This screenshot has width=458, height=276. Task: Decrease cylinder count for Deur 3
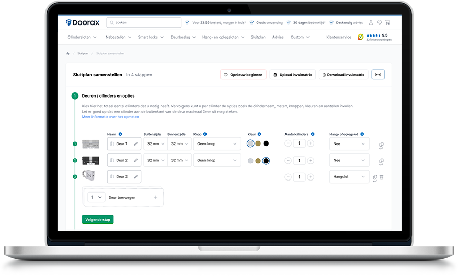point(288,177)
